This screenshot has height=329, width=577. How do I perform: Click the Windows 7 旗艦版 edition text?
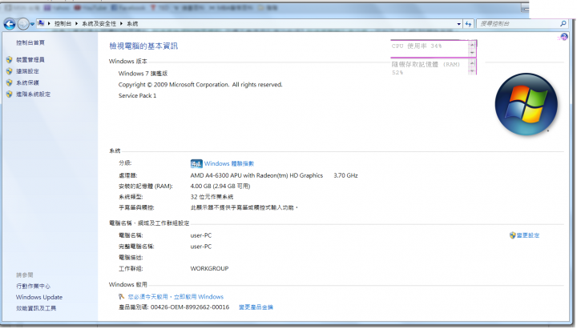143,74
